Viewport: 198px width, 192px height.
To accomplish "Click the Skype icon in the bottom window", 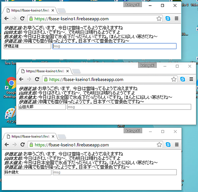I will pyautogui.click(x=168, y=144).
